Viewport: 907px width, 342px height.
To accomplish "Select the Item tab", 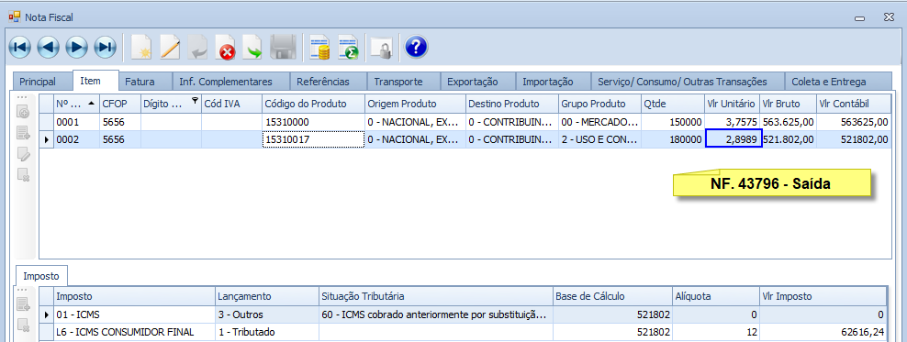I will (x=90, y=81).
